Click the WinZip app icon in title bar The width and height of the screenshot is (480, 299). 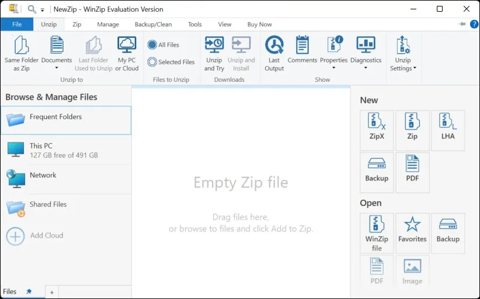click(13, 9)
